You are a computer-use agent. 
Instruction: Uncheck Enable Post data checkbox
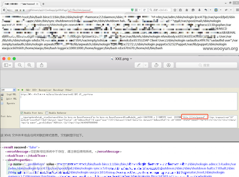pyautogui.click(x=22, y=113)
